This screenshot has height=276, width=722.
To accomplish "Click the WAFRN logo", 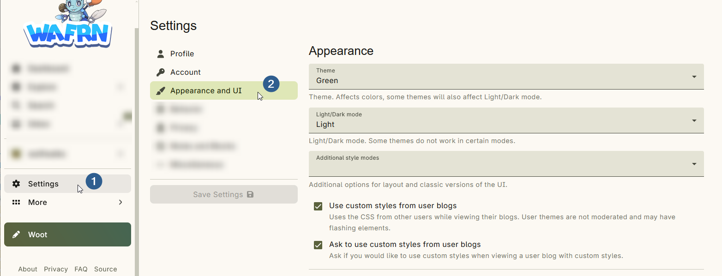I will (67, 25).
